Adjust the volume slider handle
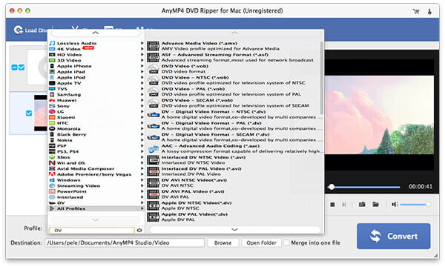Viewport: 445px width, 267px height. tap(428, 204)
